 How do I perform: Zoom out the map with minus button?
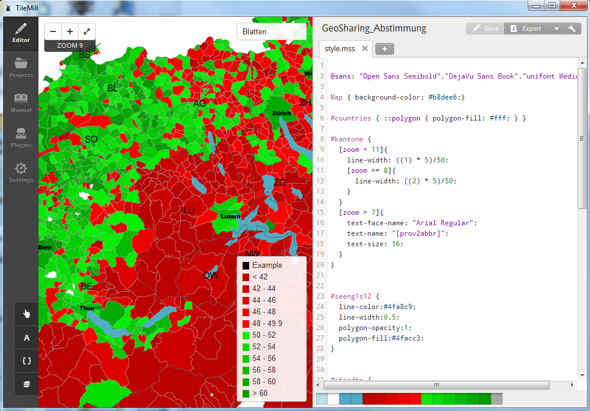pyautogui.click(x=53, y=31)
